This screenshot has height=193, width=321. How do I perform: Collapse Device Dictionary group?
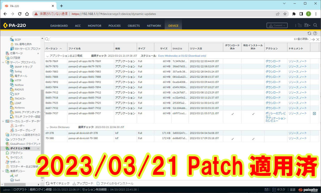[x=48, y=127]
